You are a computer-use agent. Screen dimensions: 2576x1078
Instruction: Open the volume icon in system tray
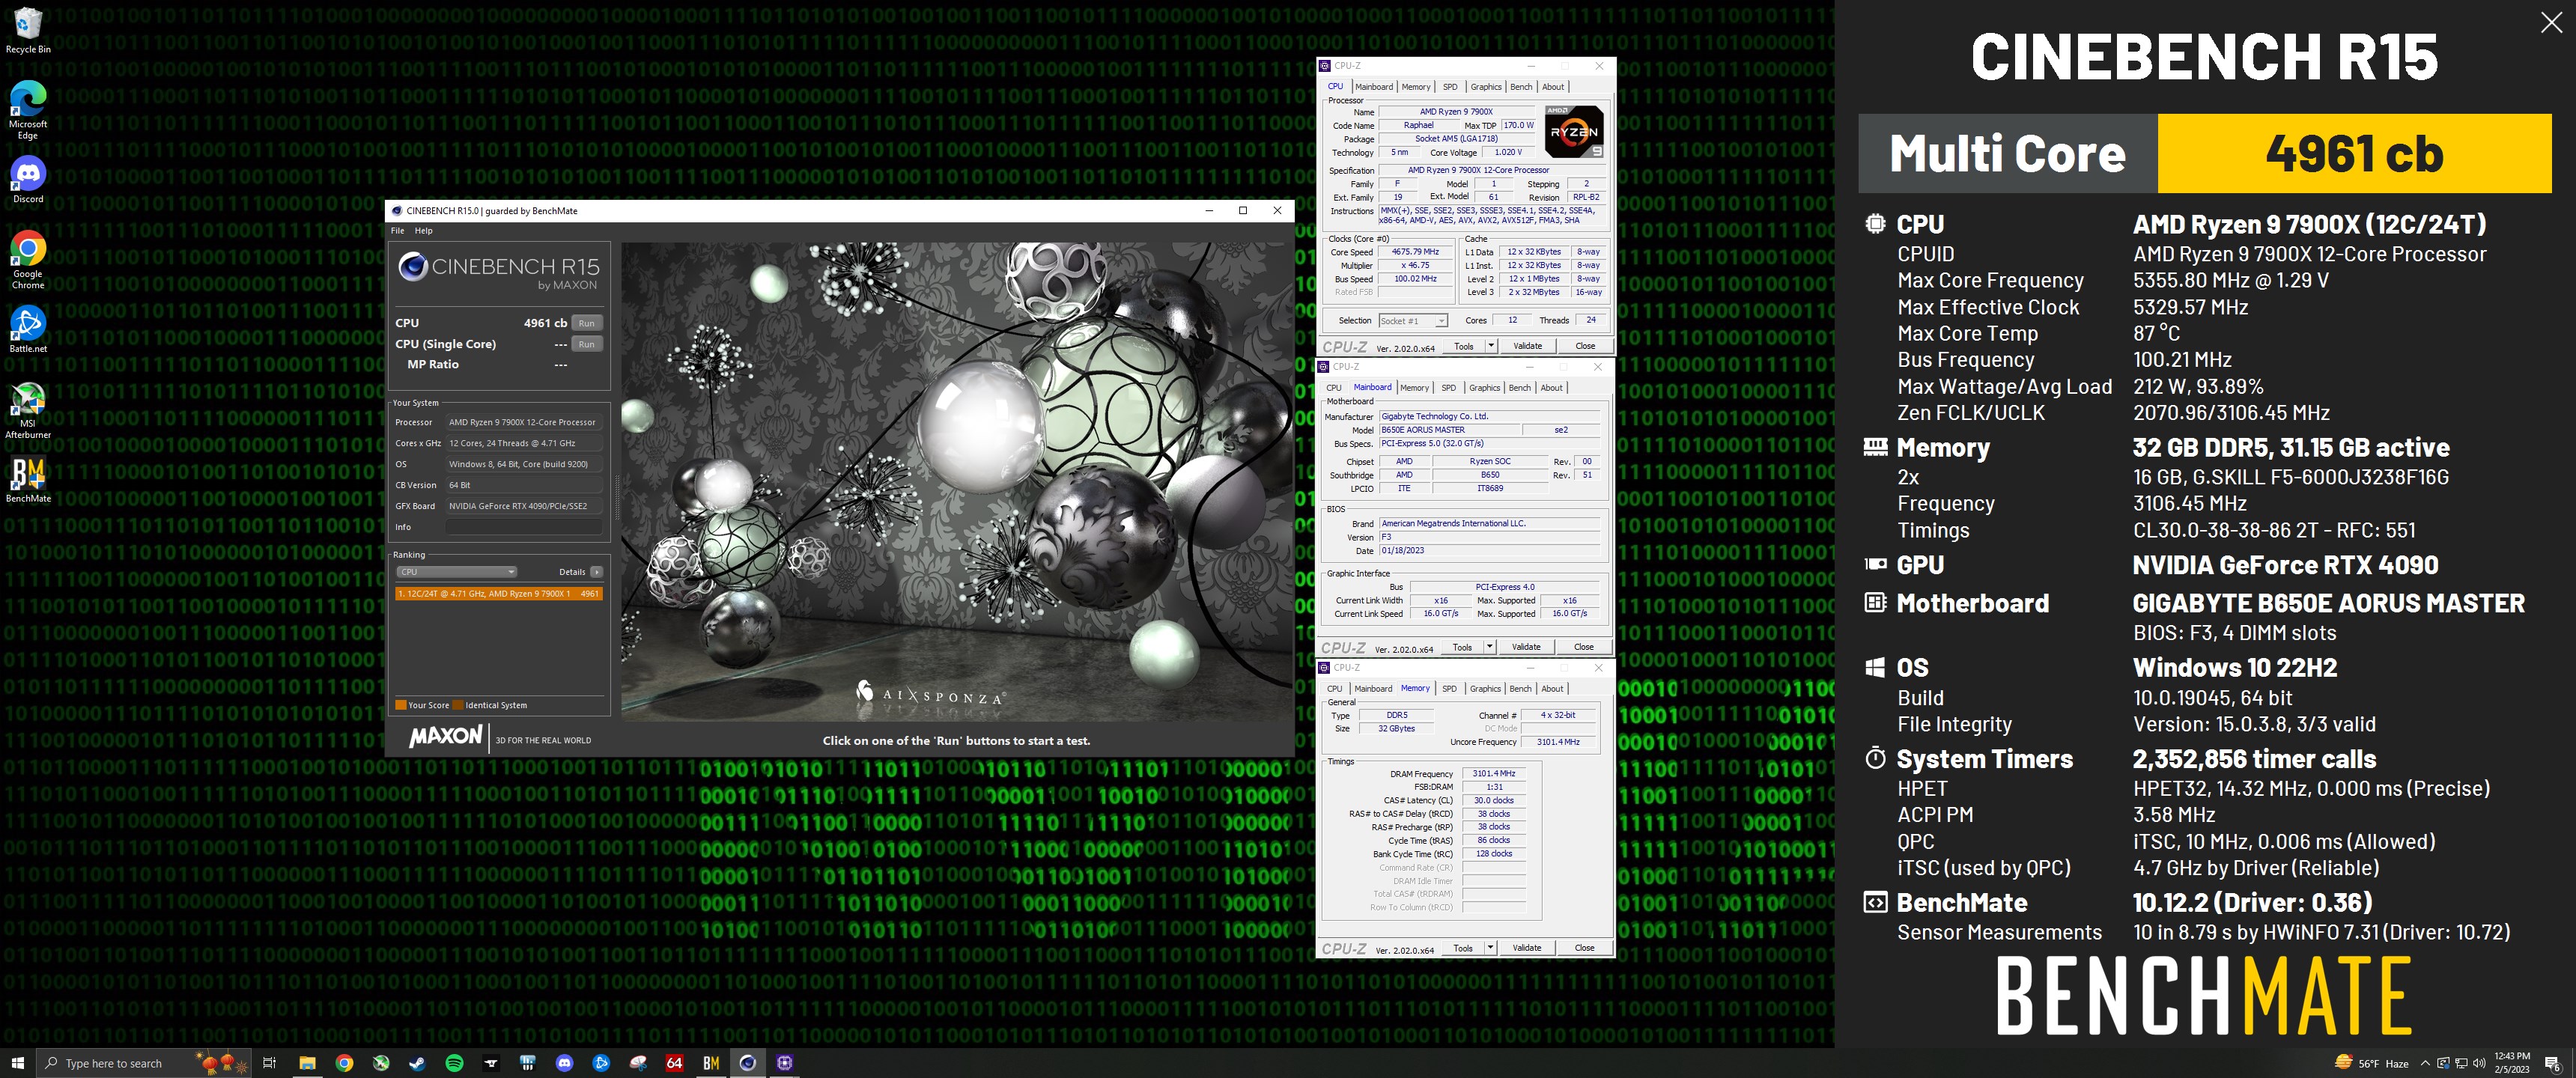click(2479, 1063)
